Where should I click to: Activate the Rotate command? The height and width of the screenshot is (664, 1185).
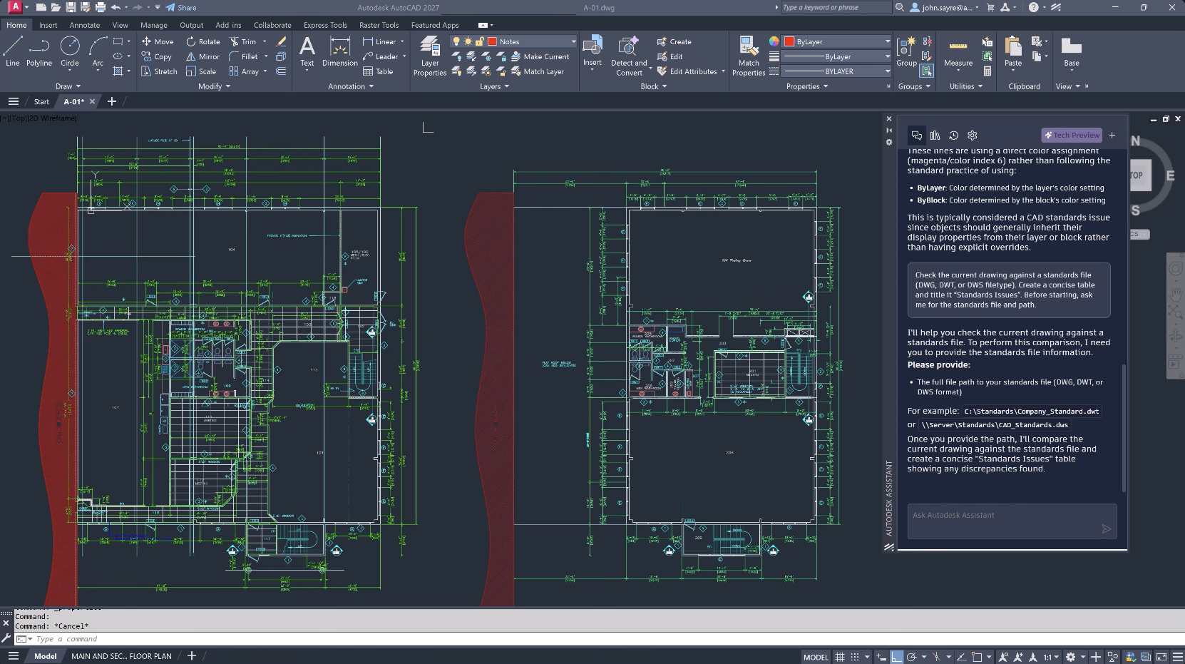203,41
